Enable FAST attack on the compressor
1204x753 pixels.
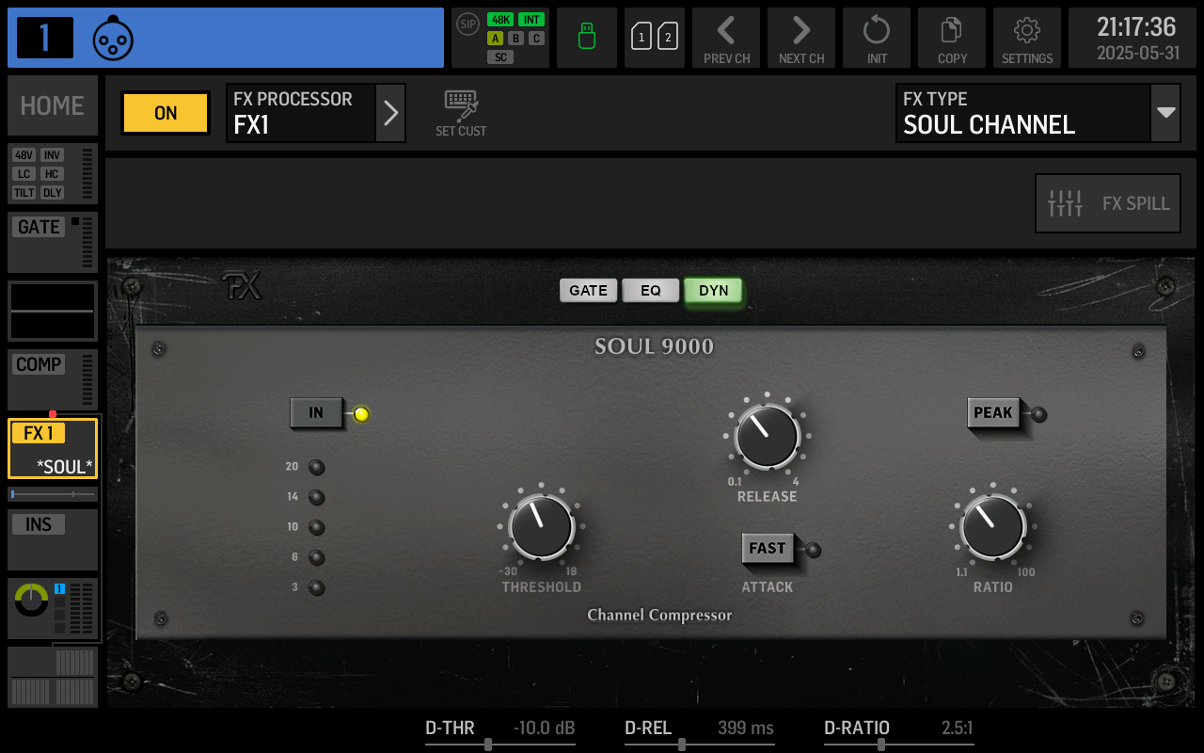click(x=767, y=549)
